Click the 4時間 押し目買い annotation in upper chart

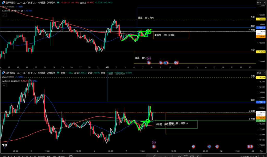[162, 35]
